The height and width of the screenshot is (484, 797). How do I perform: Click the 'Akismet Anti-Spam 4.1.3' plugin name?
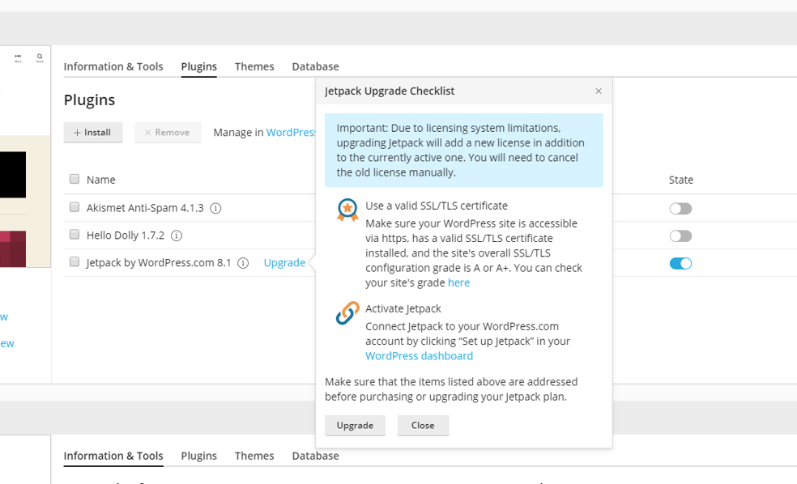pyautogui.click(x=145, y=208)
